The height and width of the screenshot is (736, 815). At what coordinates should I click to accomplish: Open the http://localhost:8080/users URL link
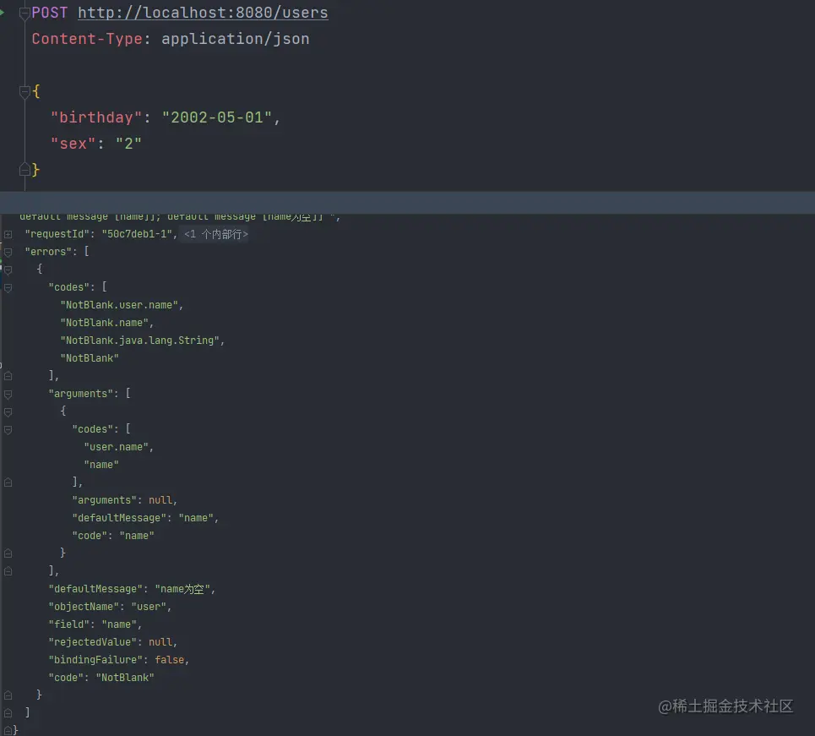pos(203,13)
